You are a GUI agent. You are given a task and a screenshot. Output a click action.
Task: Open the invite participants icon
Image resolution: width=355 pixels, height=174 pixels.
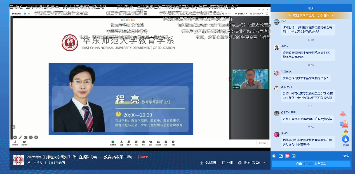122,142
